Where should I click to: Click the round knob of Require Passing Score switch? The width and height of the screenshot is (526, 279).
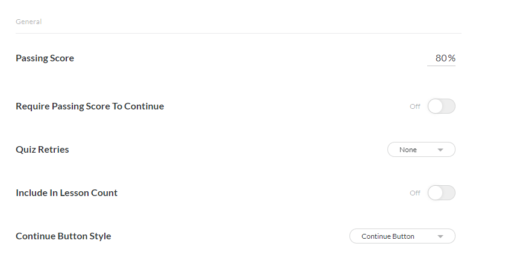tap(435, 106)
